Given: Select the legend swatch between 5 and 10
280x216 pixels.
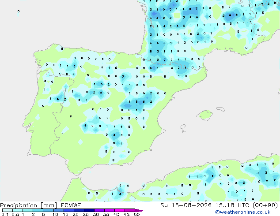Looking at the screenshot, I should 48,210.
